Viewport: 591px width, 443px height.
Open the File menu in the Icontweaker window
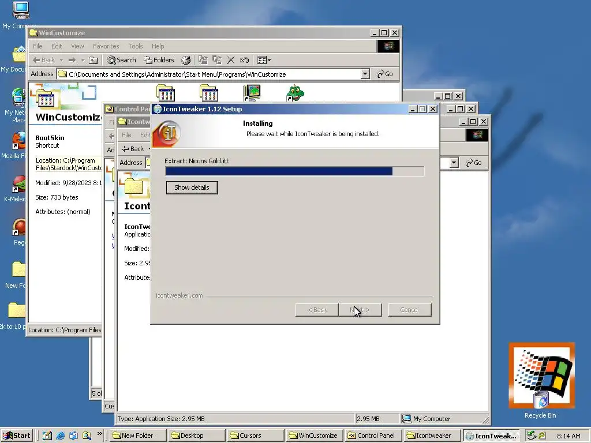(x=126, y=135)
